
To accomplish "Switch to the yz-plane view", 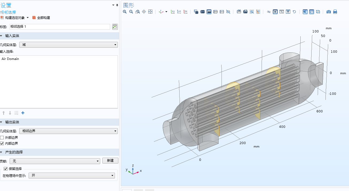I will pos(179,12).
